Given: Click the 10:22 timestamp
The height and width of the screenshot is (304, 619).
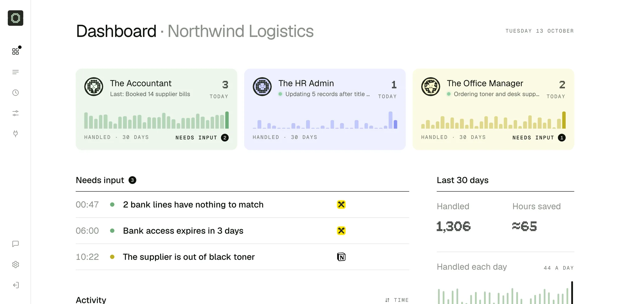Looking at the screenshot, I should [x=87, y=257].
